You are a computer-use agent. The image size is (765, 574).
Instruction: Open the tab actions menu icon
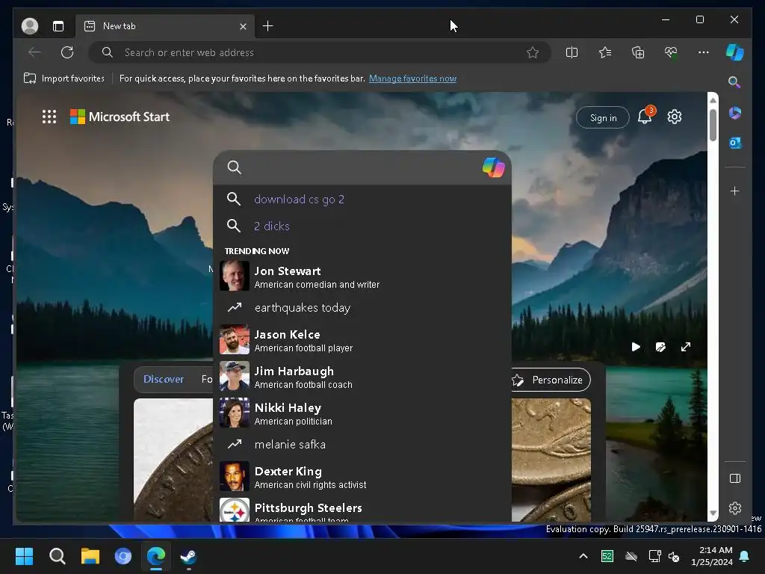pos(58,26)
